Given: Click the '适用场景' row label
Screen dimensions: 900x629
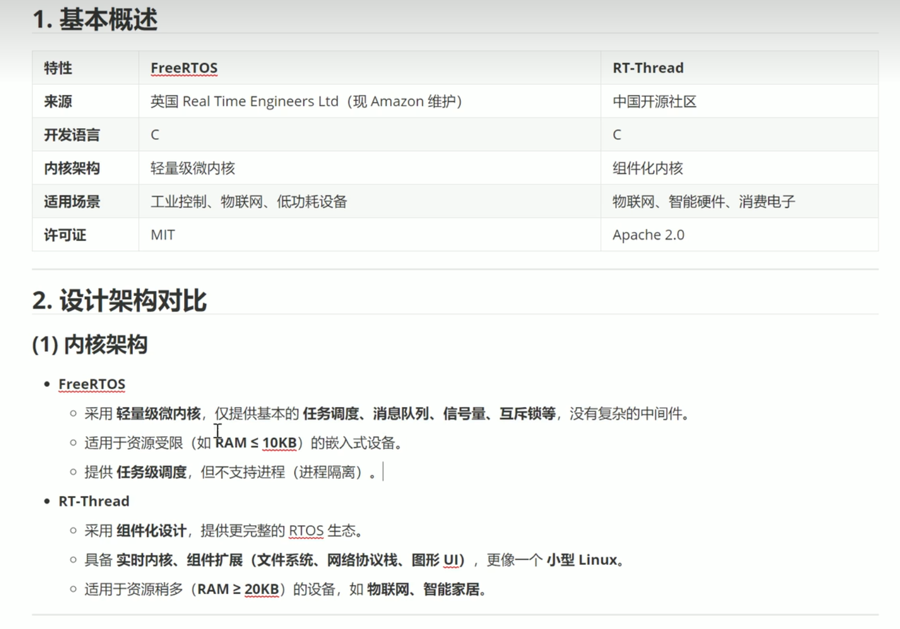Looking at the screenshot, I should click(85, 201).
